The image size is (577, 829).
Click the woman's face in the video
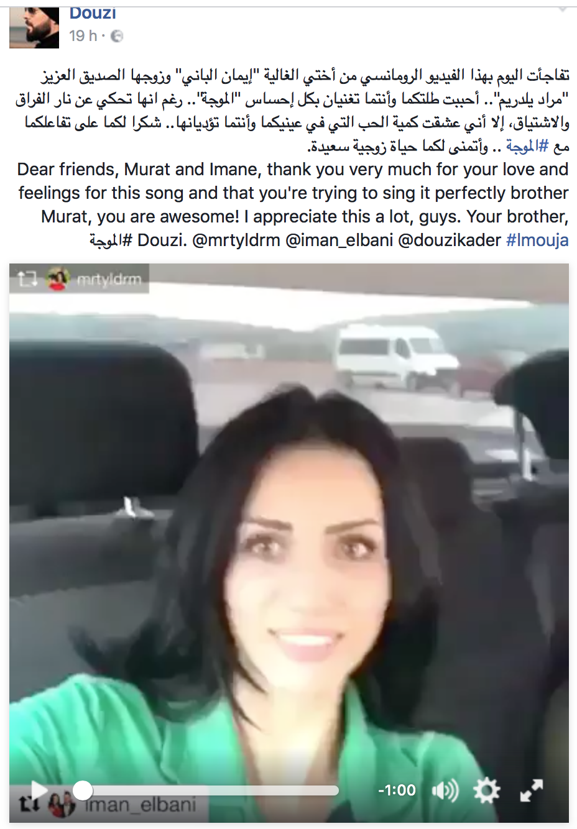click(x=305, y=559)
